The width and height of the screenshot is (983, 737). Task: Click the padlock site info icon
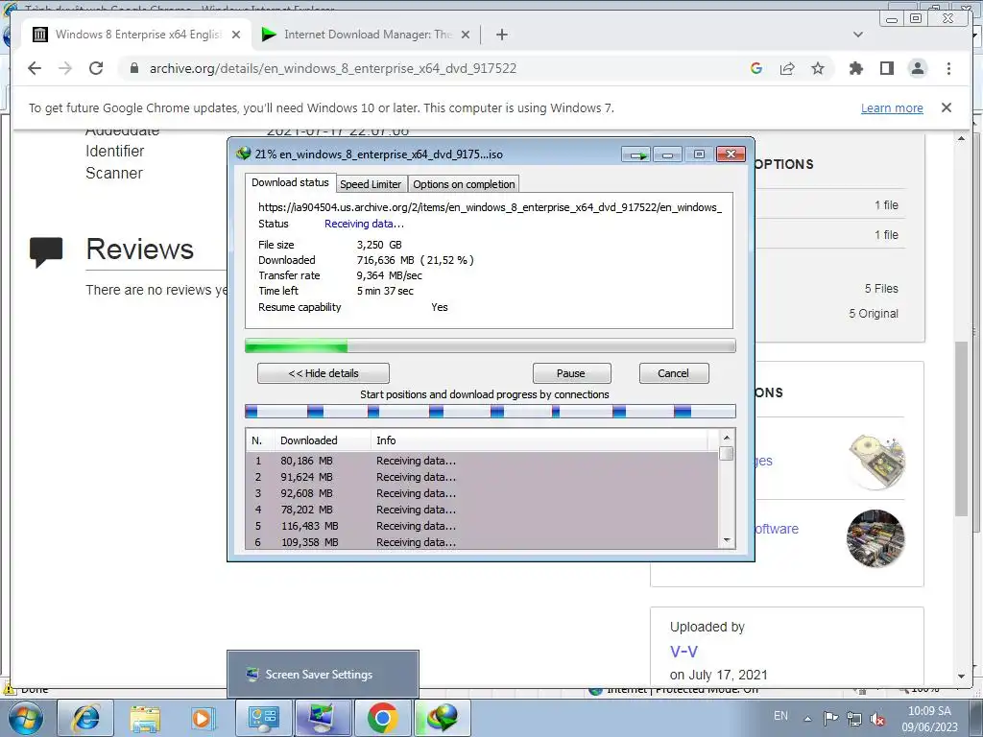point(133,68)
